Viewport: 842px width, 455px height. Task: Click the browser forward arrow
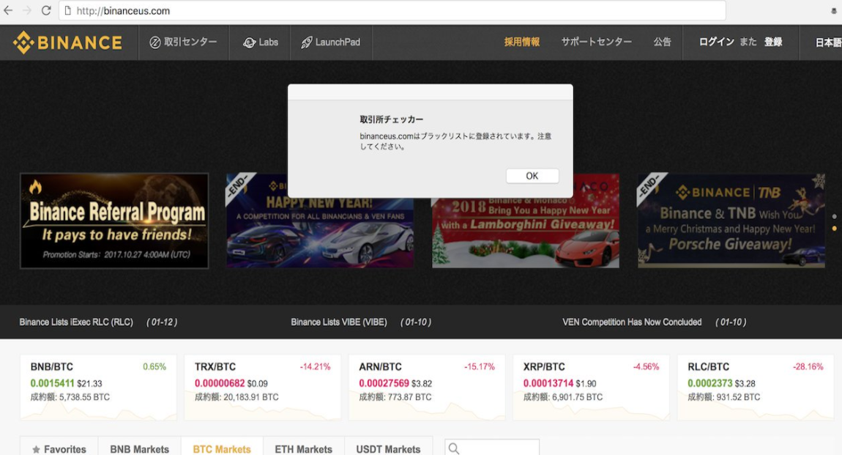[x=27, y=10]
